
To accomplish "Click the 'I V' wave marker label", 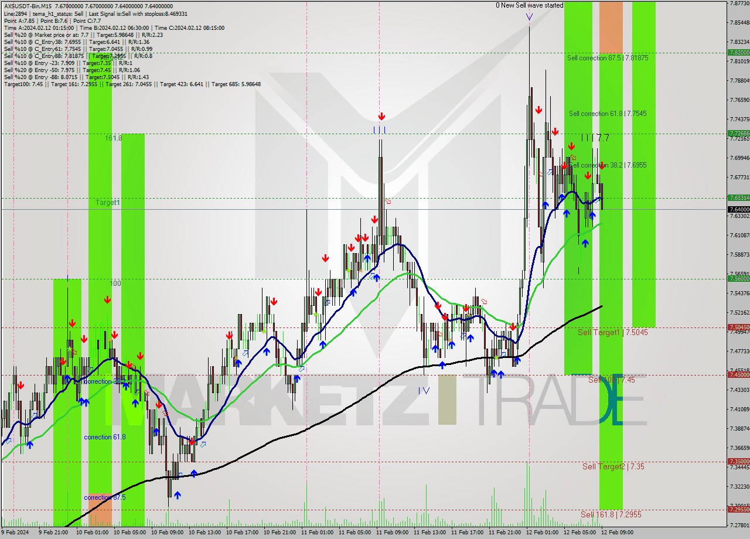I will pos(424,390).
